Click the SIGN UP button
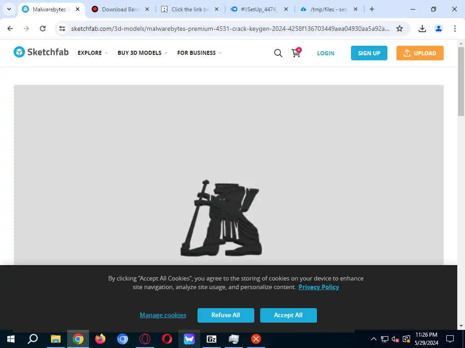This screenshot has height=348, width=465. click(x=369, y=53)
